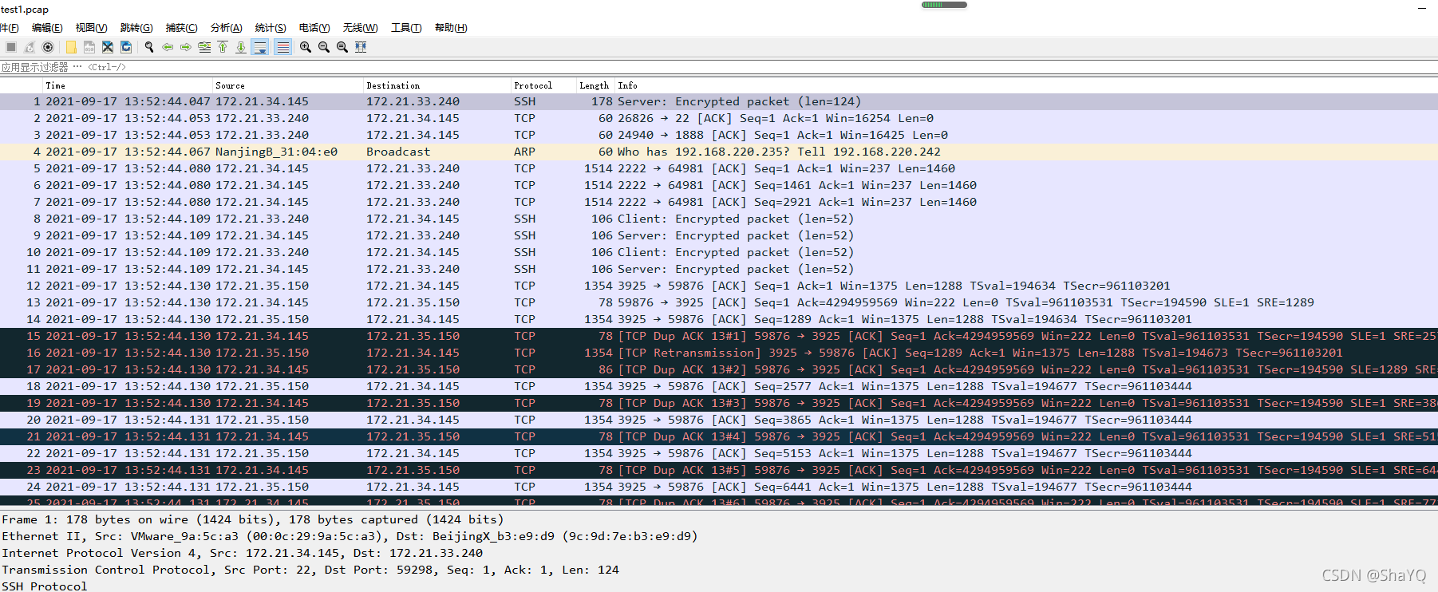Close this capture file via toolbar
The image size is (1438, 592).
(108, 47)
